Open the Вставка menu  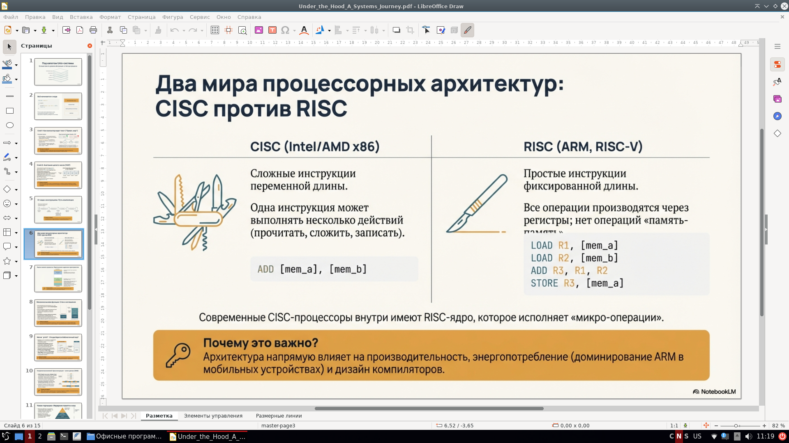pyautogui.click(x=81, y=17)
